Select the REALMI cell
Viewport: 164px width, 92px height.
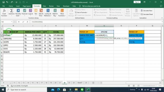tap(13, 52)
